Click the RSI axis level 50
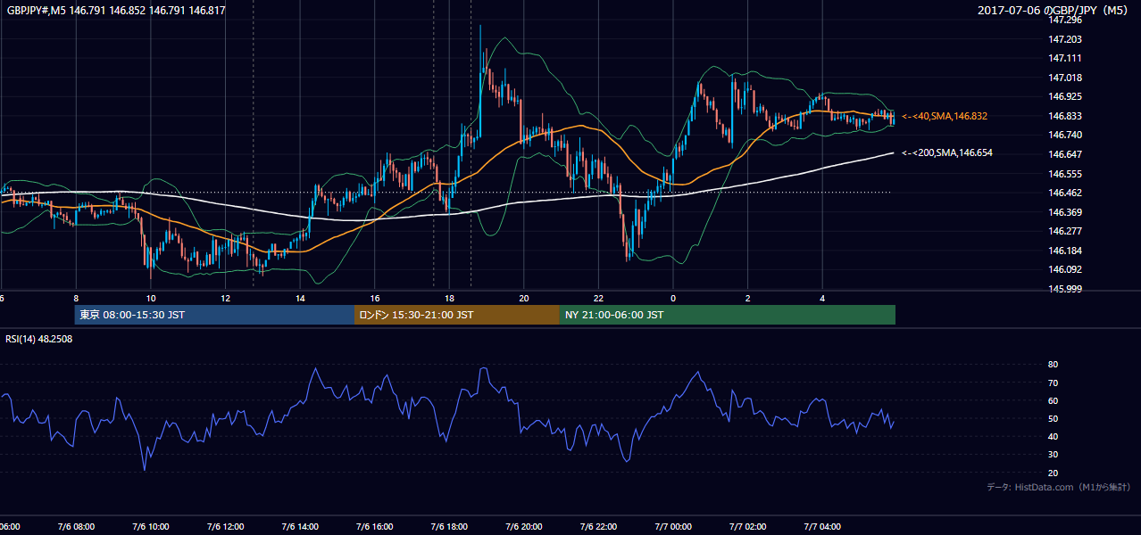The width and height of the screenshot is (1141, 535). 1054,418
